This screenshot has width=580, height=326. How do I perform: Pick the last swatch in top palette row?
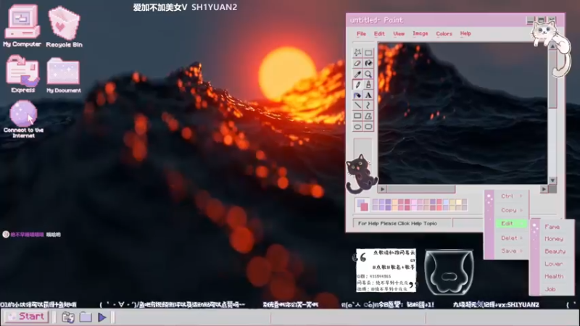coord(465,202)
